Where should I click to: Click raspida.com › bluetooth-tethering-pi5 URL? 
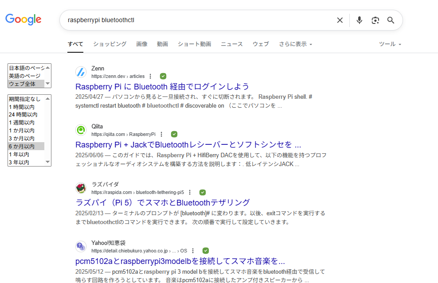coord(138,192)
